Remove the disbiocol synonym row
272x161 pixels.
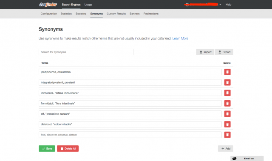click(227, 124)
